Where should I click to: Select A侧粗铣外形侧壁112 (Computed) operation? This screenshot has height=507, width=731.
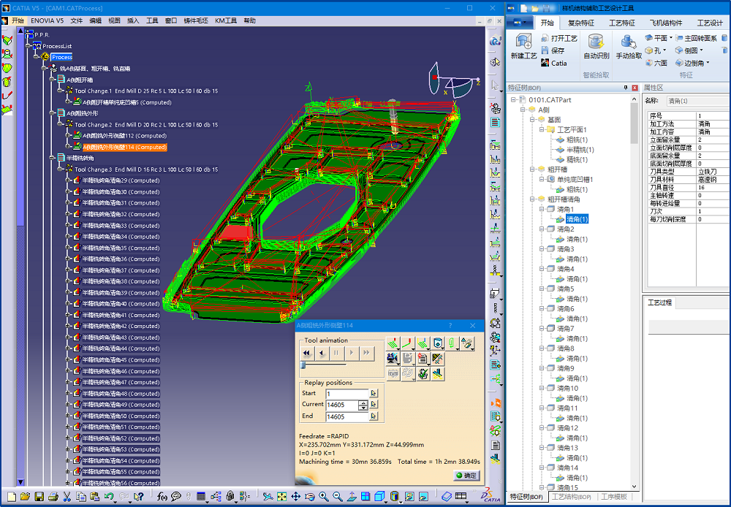point(124,136)
